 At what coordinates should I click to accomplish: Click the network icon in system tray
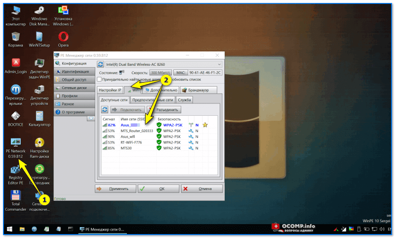coord(374,229)
